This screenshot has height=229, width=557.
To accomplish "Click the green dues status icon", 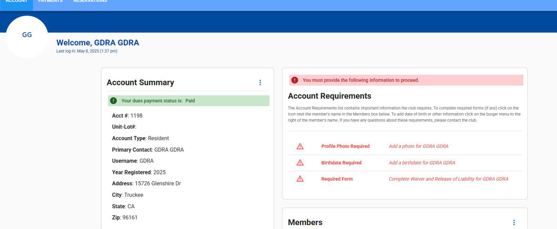I will [x=113, y=101].
